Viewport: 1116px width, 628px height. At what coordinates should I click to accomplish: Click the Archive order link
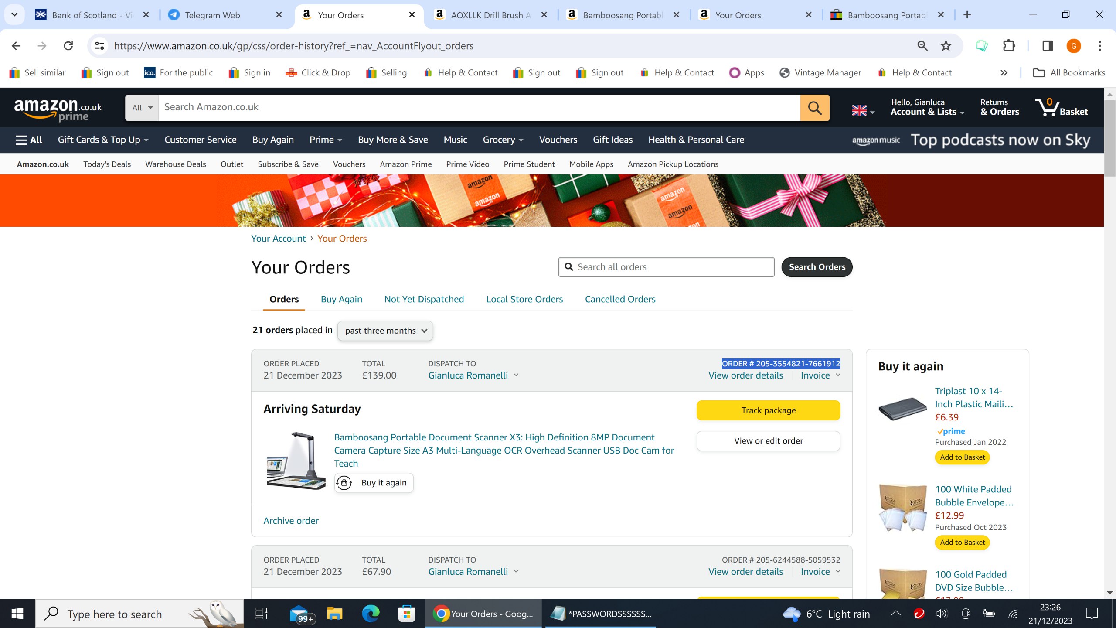pos(291,521)
